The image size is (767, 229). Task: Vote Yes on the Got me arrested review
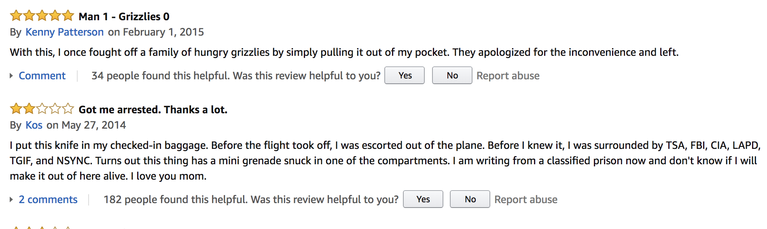[423, 199]
